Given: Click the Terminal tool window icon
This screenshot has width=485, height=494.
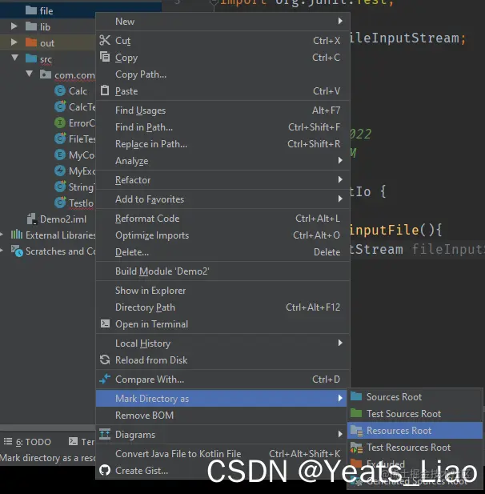Looking at the screenshot, I should pyautogui.click(x=73, y=441).
